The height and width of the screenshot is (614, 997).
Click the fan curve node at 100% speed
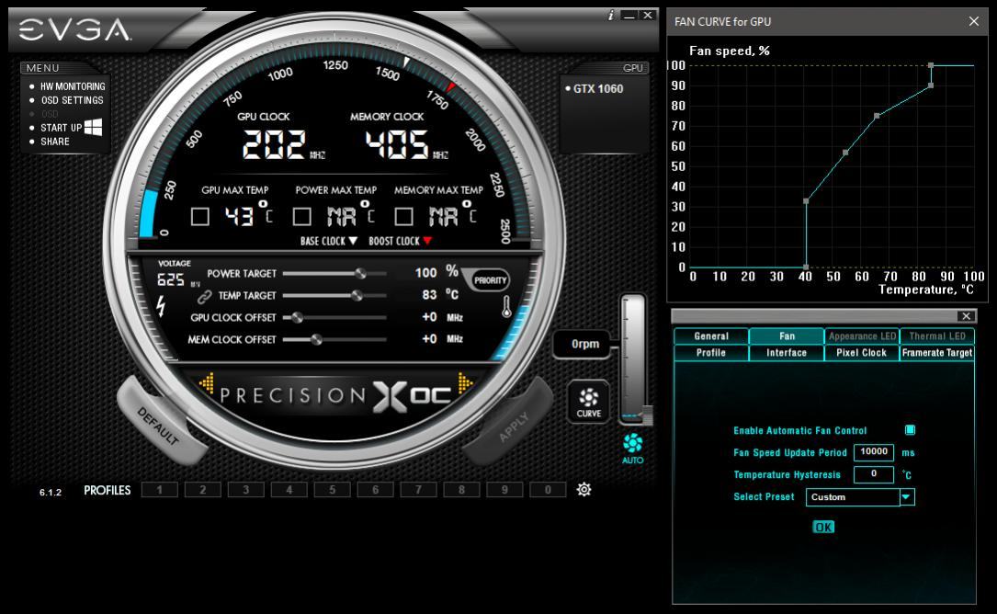[931, 65]
